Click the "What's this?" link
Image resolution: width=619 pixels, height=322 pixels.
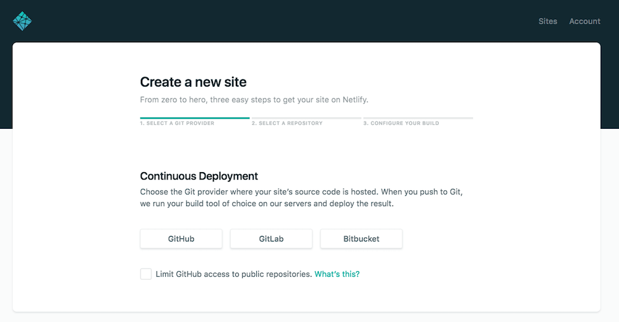pyautogui.click(x=337, y=274)
